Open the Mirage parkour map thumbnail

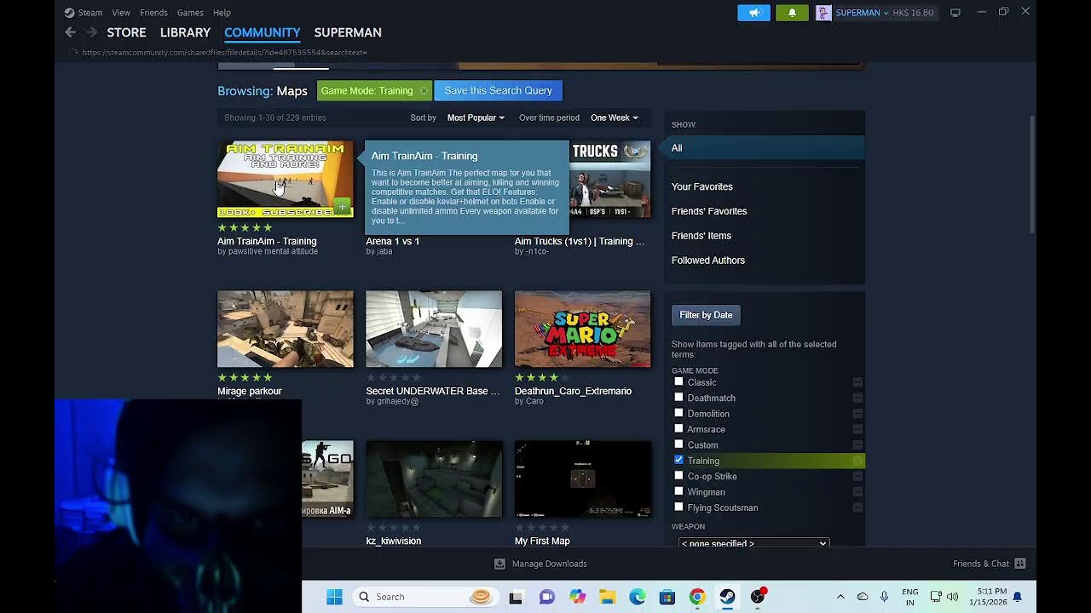coord(285,329)
